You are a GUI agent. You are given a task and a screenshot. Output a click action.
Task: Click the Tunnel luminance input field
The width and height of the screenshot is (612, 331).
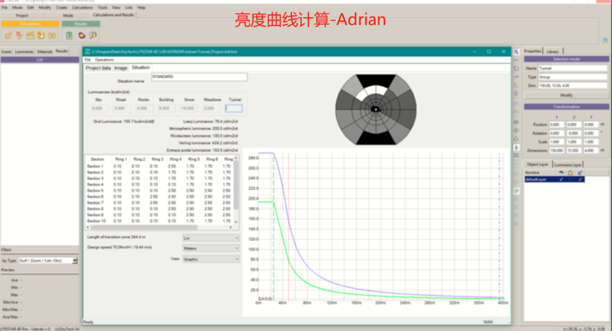[x=234, y=108]
